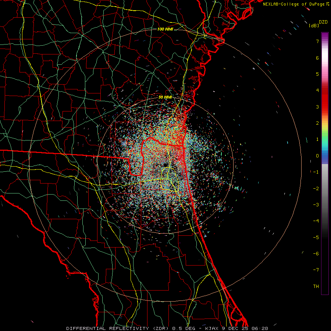331x331 pixels.
Task: Click the 5 value on color scale
Action: 317,74
